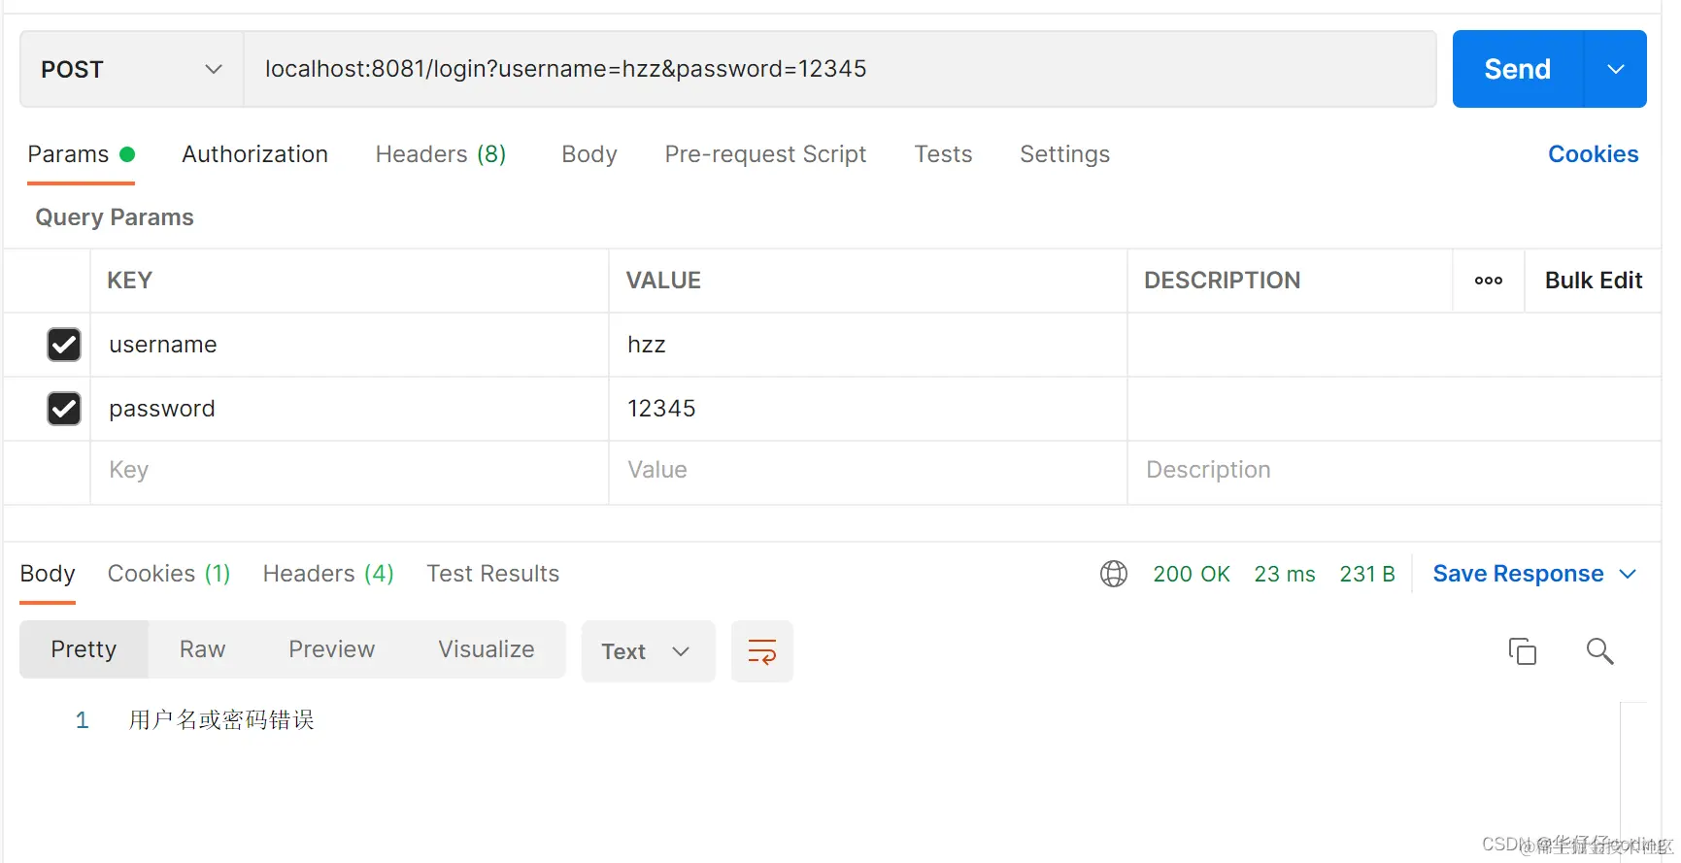The image size is (1681, 863).
Task: Open the response Cookies (1) tab
Action: point(169,574)
